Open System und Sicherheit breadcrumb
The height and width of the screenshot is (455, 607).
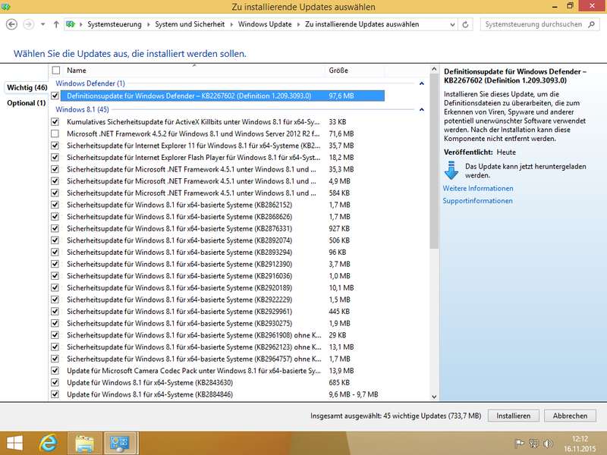coord(190,24)
